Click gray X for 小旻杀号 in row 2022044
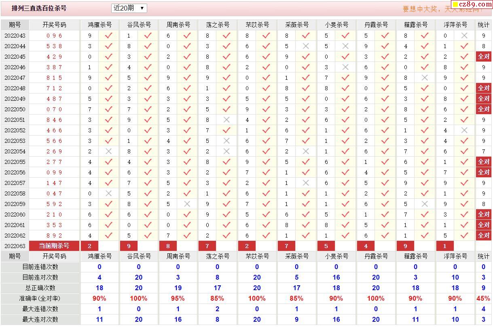 coord(345,46)
